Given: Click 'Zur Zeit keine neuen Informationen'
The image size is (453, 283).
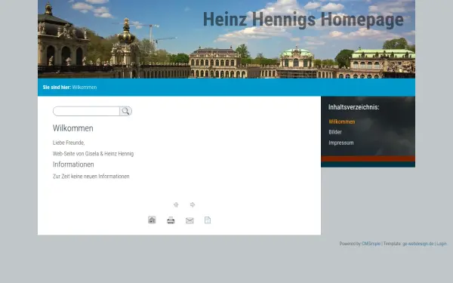Looking at the screenshot, I should pyautogui.click(x=91, y=176).
